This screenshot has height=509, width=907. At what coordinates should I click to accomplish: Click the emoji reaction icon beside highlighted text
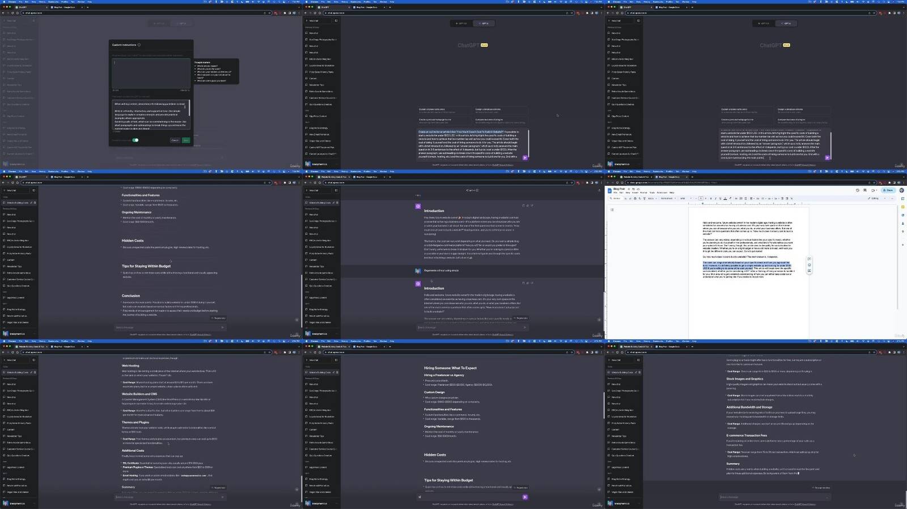[809, 265]
